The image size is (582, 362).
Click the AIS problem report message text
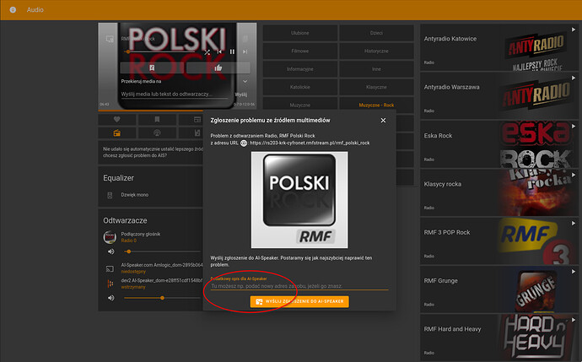click(x=153, y=152)
